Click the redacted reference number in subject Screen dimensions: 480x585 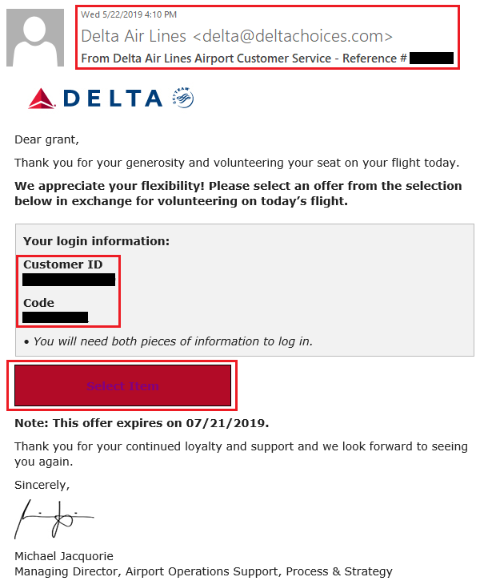point(431,58)
